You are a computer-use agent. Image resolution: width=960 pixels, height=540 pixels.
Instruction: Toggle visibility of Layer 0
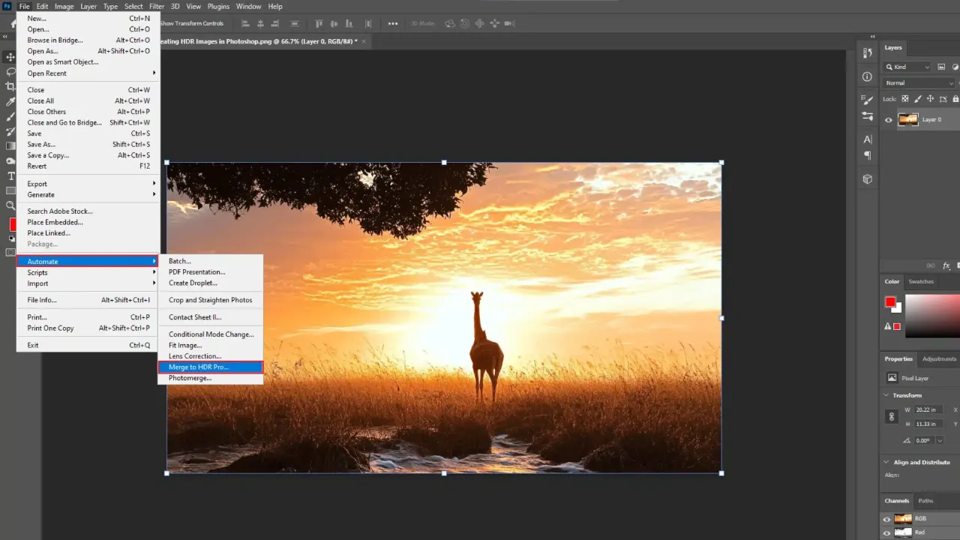(x=889, y=120)
